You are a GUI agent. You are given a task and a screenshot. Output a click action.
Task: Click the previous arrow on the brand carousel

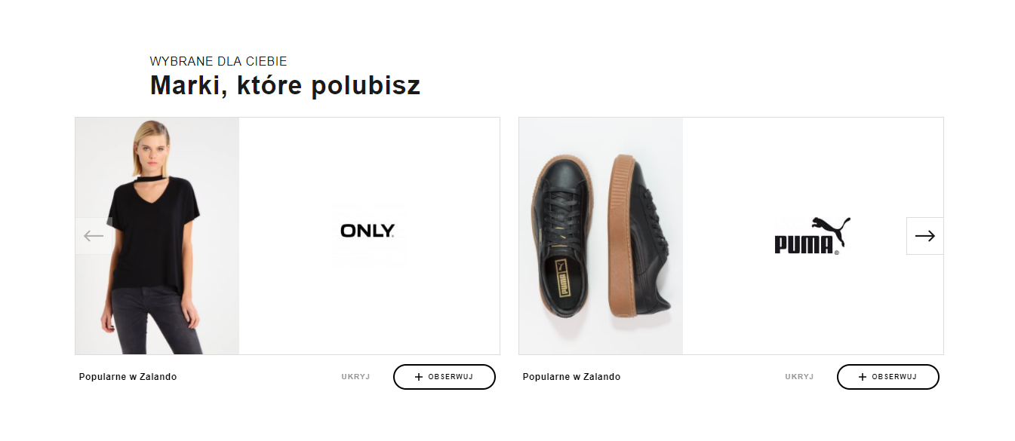(94, 236)
